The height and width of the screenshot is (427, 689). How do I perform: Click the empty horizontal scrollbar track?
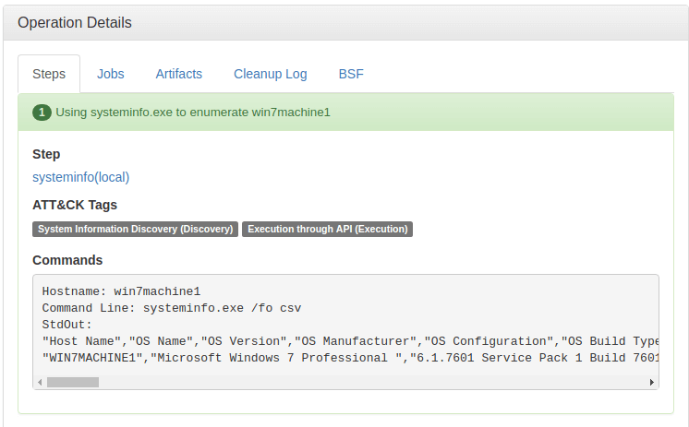[x=372, y=382]
